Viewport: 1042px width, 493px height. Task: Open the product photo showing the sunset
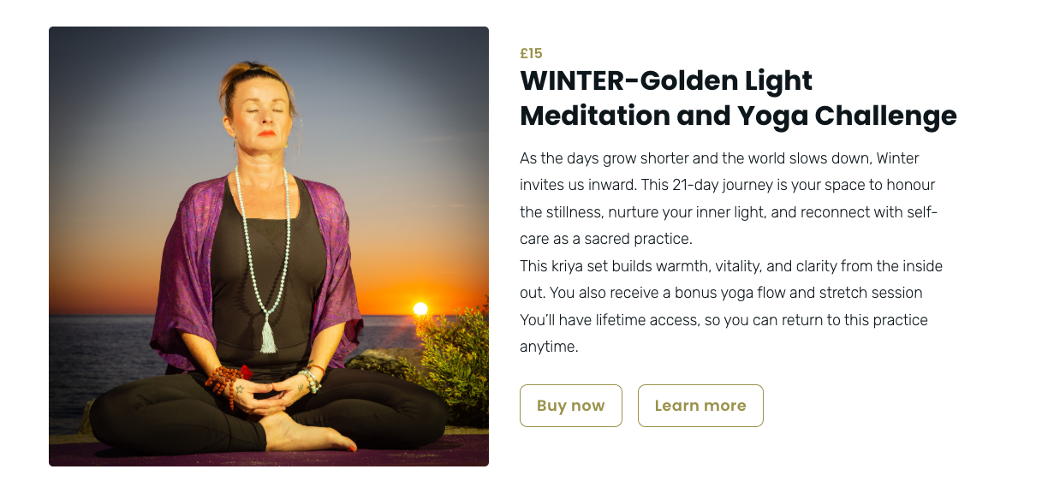(269, 246)
